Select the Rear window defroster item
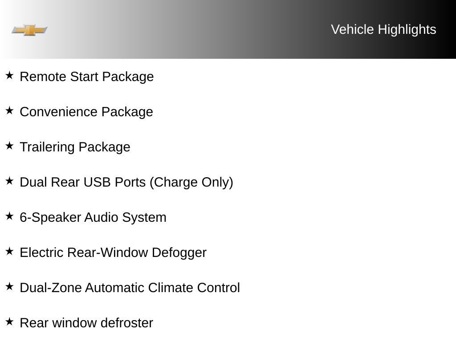 click(86, 323)
